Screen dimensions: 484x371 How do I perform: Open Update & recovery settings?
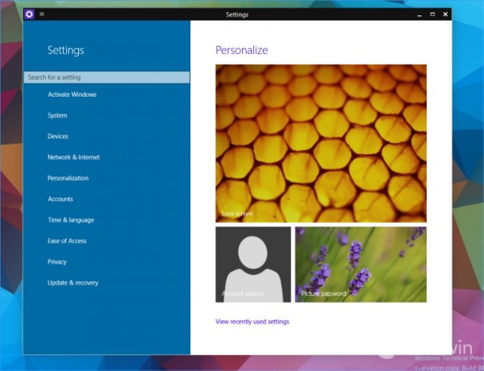coord(73,283)
